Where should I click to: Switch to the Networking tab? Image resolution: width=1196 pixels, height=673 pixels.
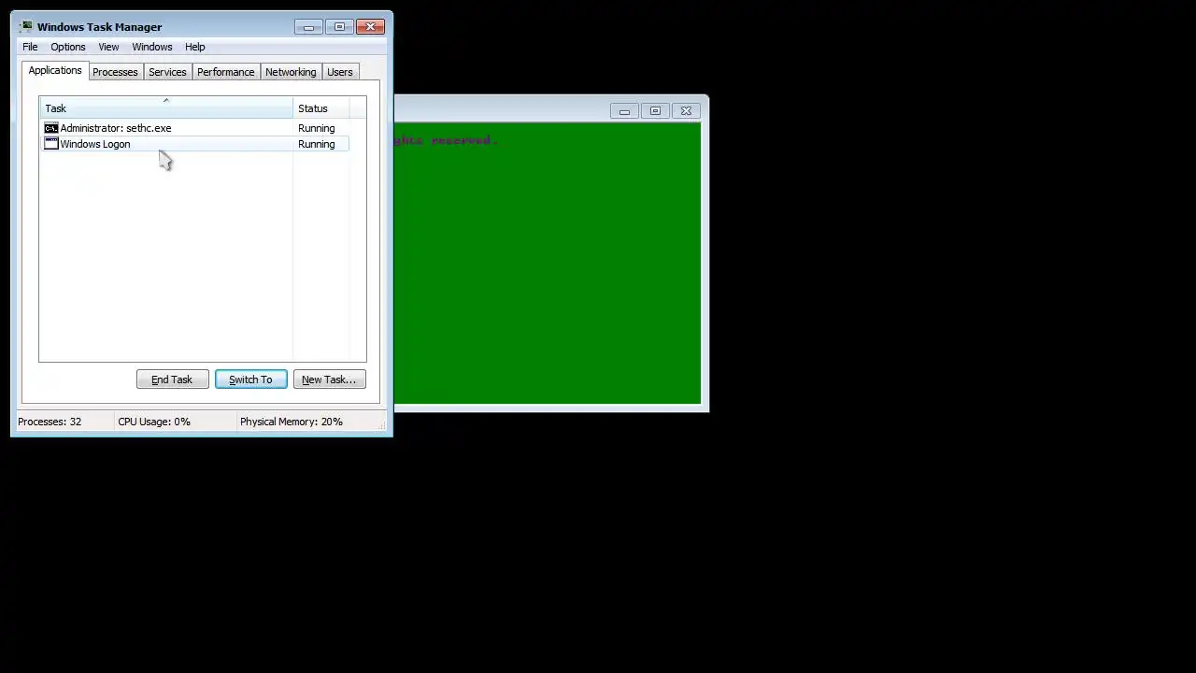coord(291,72)
